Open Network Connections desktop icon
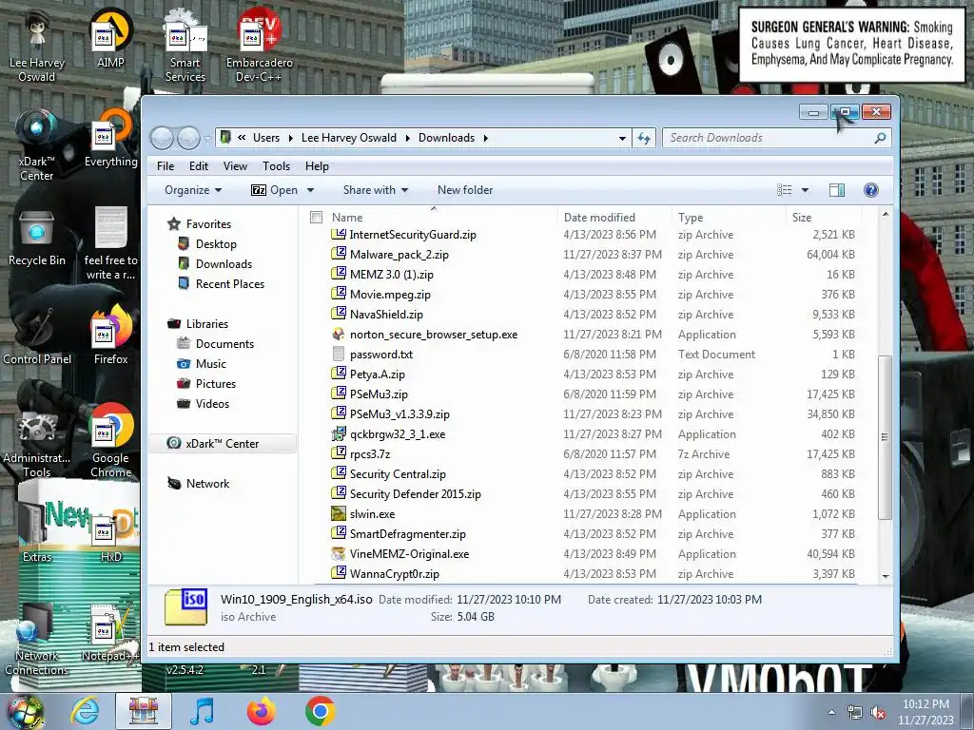Viewport: 974px width, 730px height. coord(37,640)
